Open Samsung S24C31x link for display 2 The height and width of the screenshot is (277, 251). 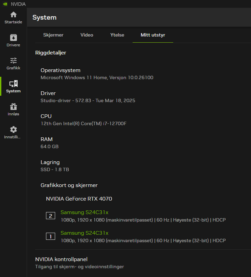point(84,212)
